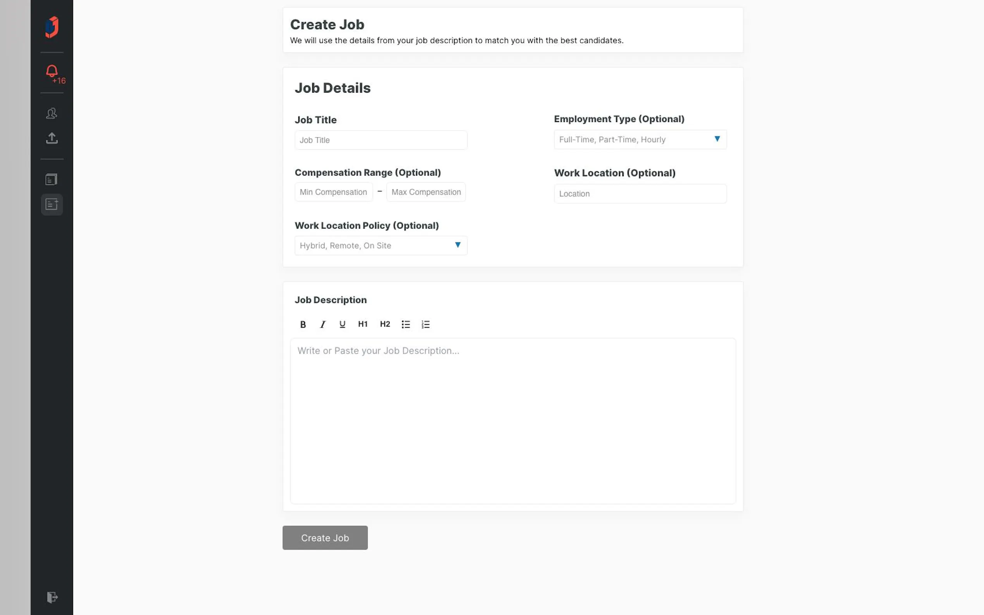Toggle underline formatting in the editor

tap(342, 324)
